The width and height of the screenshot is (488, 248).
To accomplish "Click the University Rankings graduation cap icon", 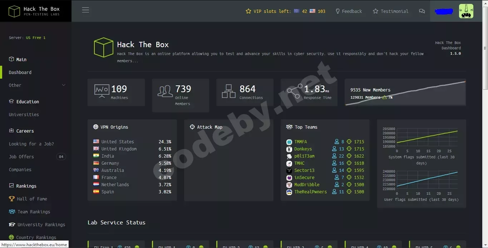I will tap(12, 224).
